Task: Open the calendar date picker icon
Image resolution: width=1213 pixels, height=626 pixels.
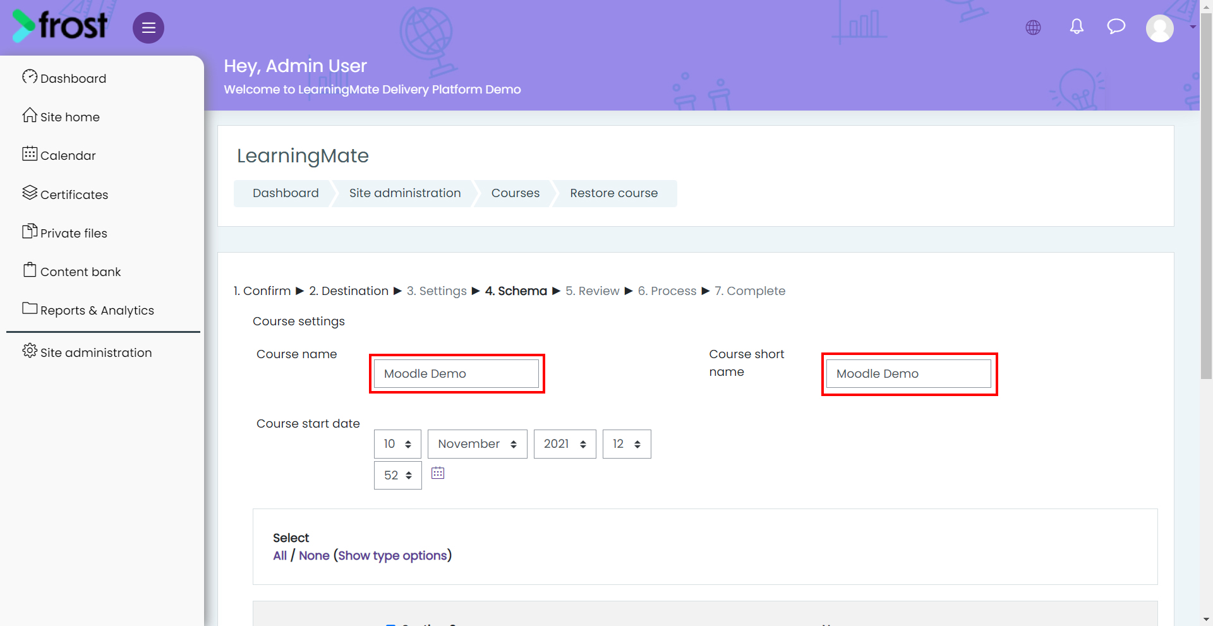Action: (x=438, y=473)
